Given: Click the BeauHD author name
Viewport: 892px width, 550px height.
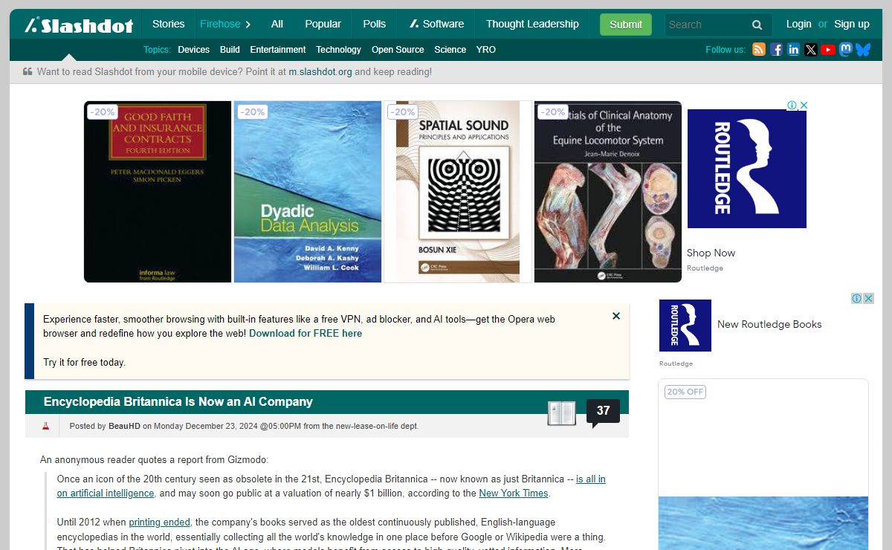Looking at the screenshot, I should click(124, 426).
